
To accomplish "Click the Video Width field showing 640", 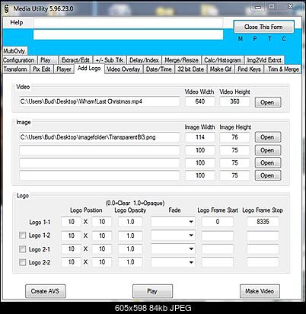I will [200, 101].
